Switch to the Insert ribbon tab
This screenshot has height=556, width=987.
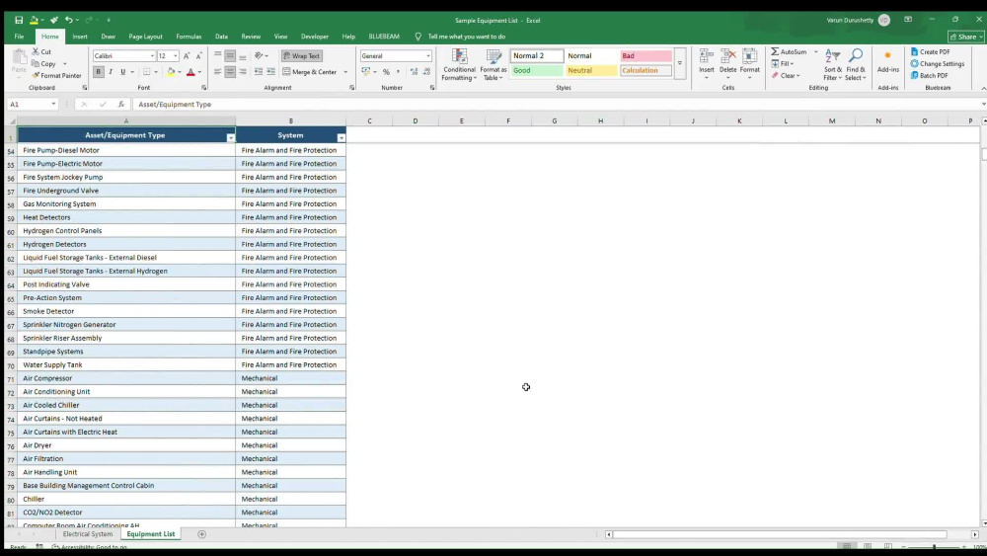coord(80,37)
